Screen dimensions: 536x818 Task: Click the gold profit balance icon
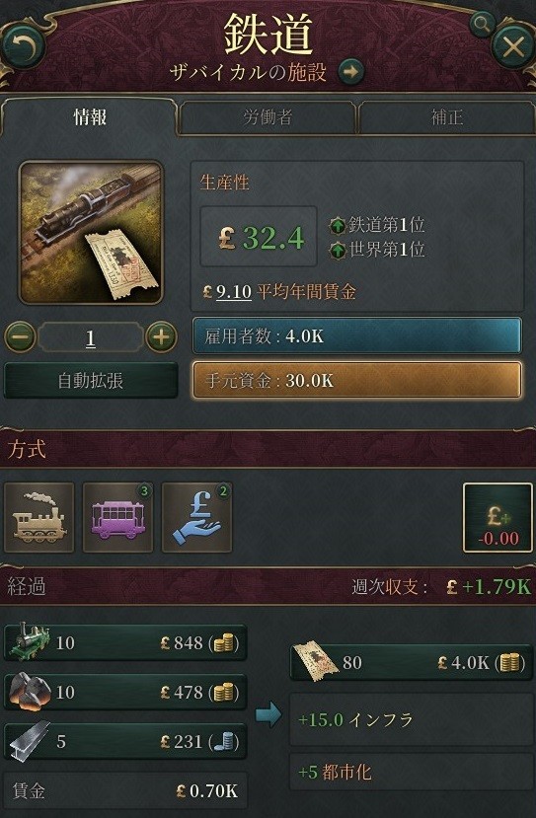pos(498,517)
